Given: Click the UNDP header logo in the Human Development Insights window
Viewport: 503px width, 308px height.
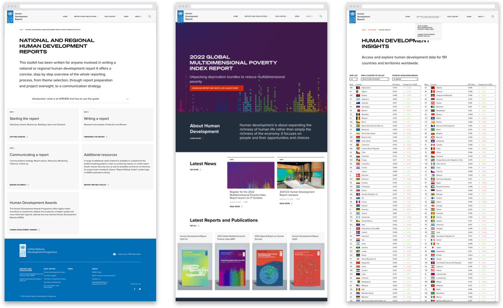Looking at the screenshot, I should click(x=352, y=17).
